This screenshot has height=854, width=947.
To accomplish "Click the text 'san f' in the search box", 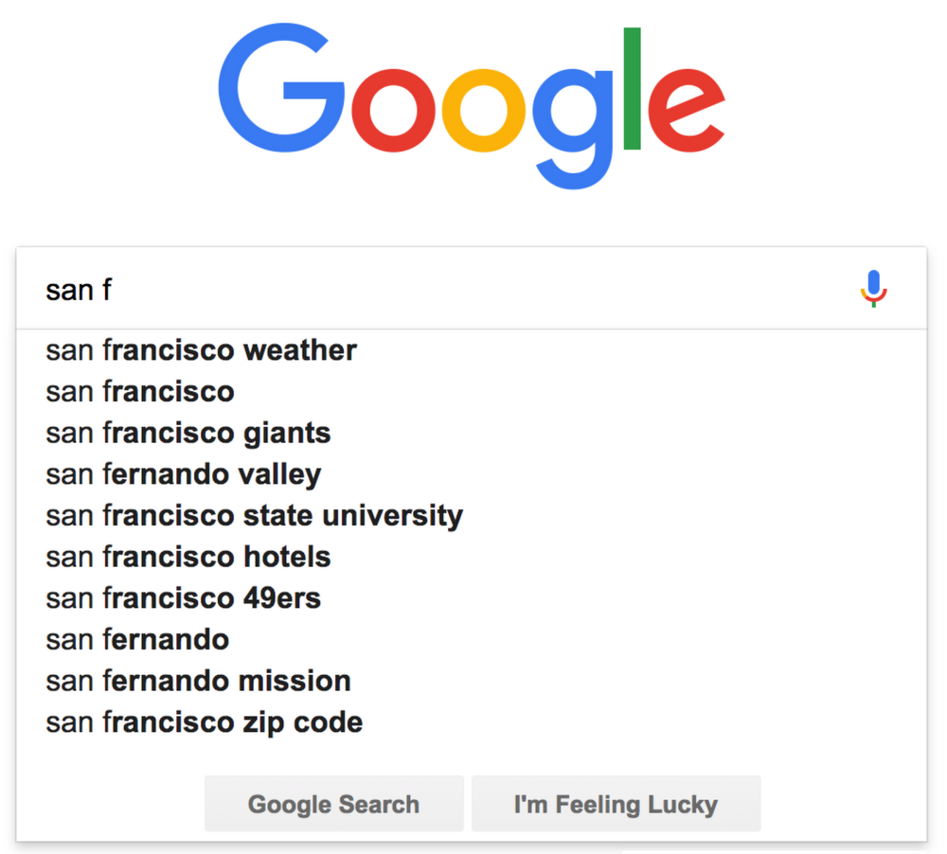I will pos(78,289).
